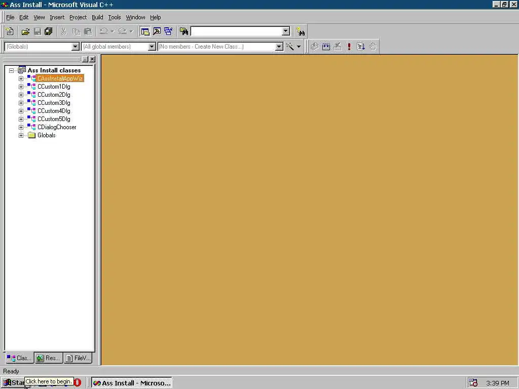519x389 pixels.
Task: Open the Tools menu
Action: coord(115,17)
